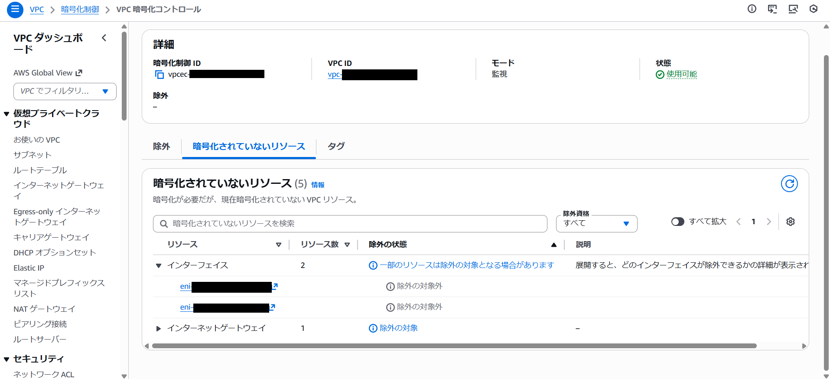Open Your VPCs in sidebar
The width and height of the screenshot is (830, 379).
[37, 140]
